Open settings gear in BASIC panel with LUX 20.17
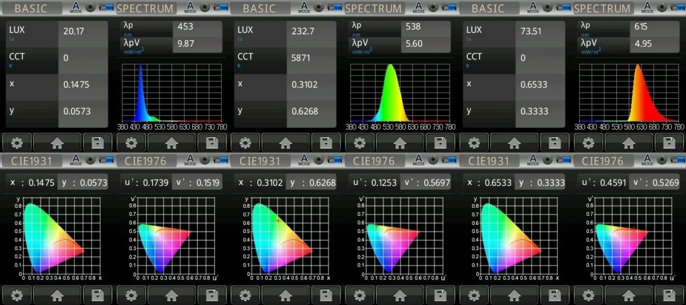 click(17, 142)
